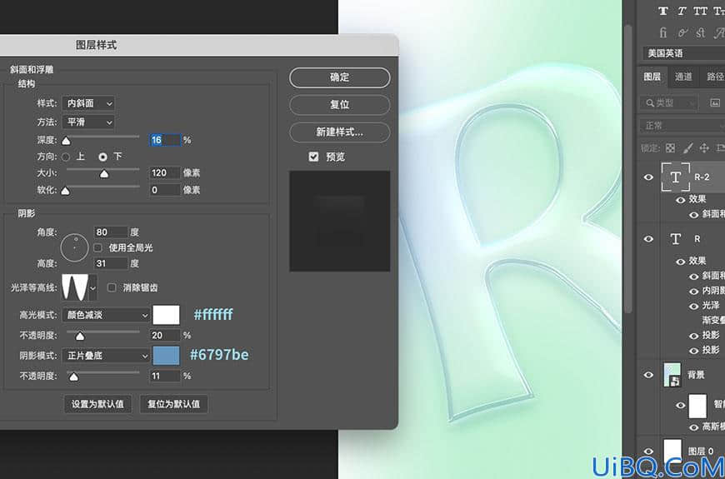The width and height of the screenshot is (725, 479).
Task: Toggle smart filter eye beside white mask
Action: pyautogui.click(x=680, y=406)
